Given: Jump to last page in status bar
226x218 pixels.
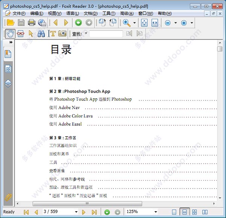Looking at the screenshot, I should tap(94, 212).
